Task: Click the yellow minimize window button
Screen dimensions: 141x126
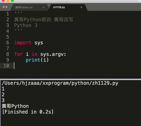Action: pos(8,1)
